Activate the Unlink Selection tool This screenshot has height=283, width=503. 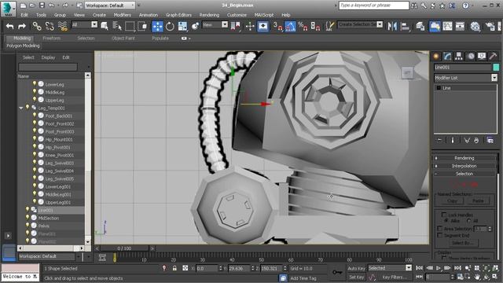pos(50,26)
